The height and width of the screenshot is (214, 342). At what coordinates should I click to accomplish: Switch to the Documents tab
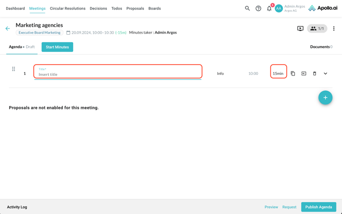tap(321, 47)
